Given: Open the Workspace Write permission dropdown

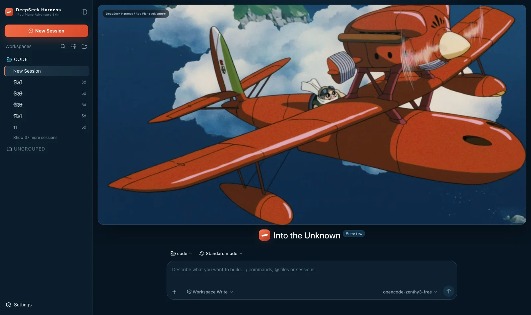Looking at the screenshot, I should pyautogui.click(x=210, y=292).
